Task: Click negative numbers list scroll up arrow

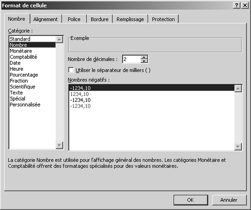Action: [238, 88]
